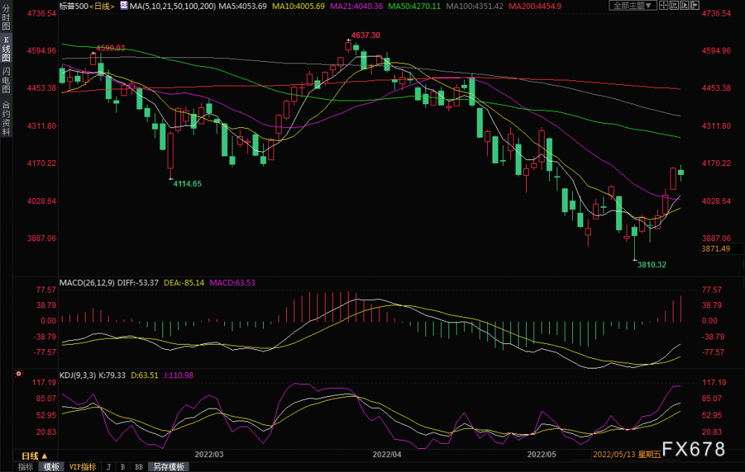Viewport: 745px width, 472px height.
Task: Click the white arrow marker at 3810.32 low
Action: (635, 260)
